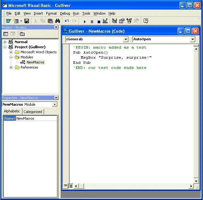Toggle Design Mode icon
This screenshot has height=200, width=203.
click(x=105, y=21)
